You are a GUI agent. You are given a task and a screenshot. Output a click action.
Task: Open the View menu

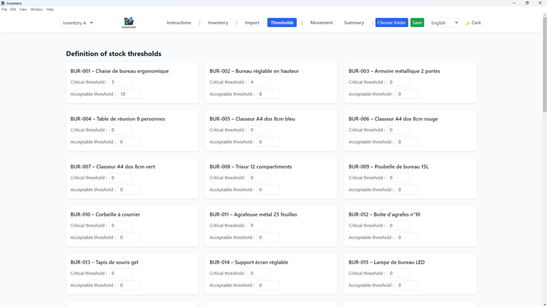point(23,9)
